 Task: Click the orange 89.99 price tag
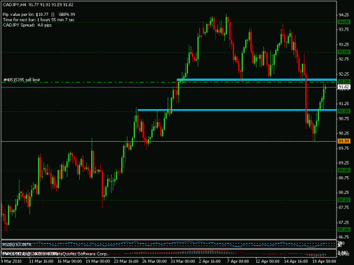coord(344,141)
